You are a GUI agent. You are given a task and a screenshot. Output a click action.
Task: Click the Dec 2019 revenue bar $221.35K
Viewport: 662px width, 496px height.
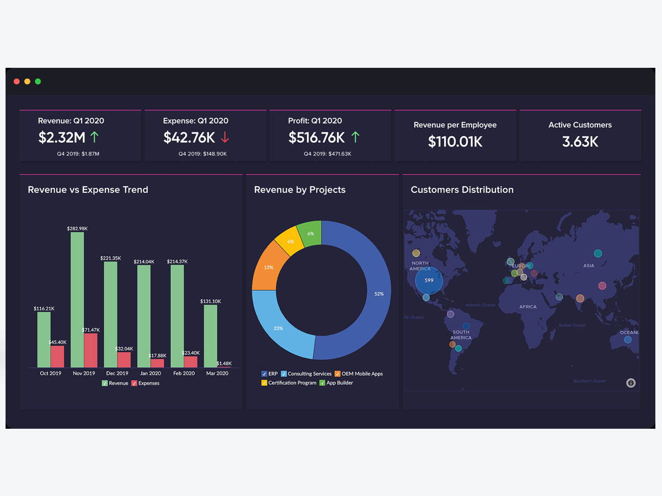pyautogui.click(x=111, y=315)
